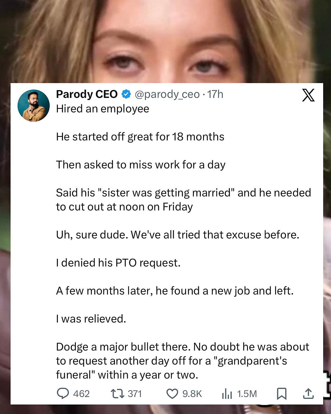Screen dimensions: 331x414
Task: Click the 9.8K likes count
Action: pyautogui.click(x=192, y=394)
